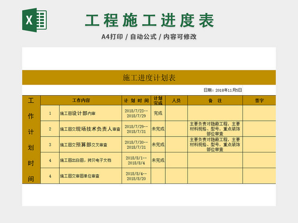Click empty 计划完成 cell beside 2018/8/4--2018/8/20
Screen dimensions: 298x223
click(x=158, y=176)
